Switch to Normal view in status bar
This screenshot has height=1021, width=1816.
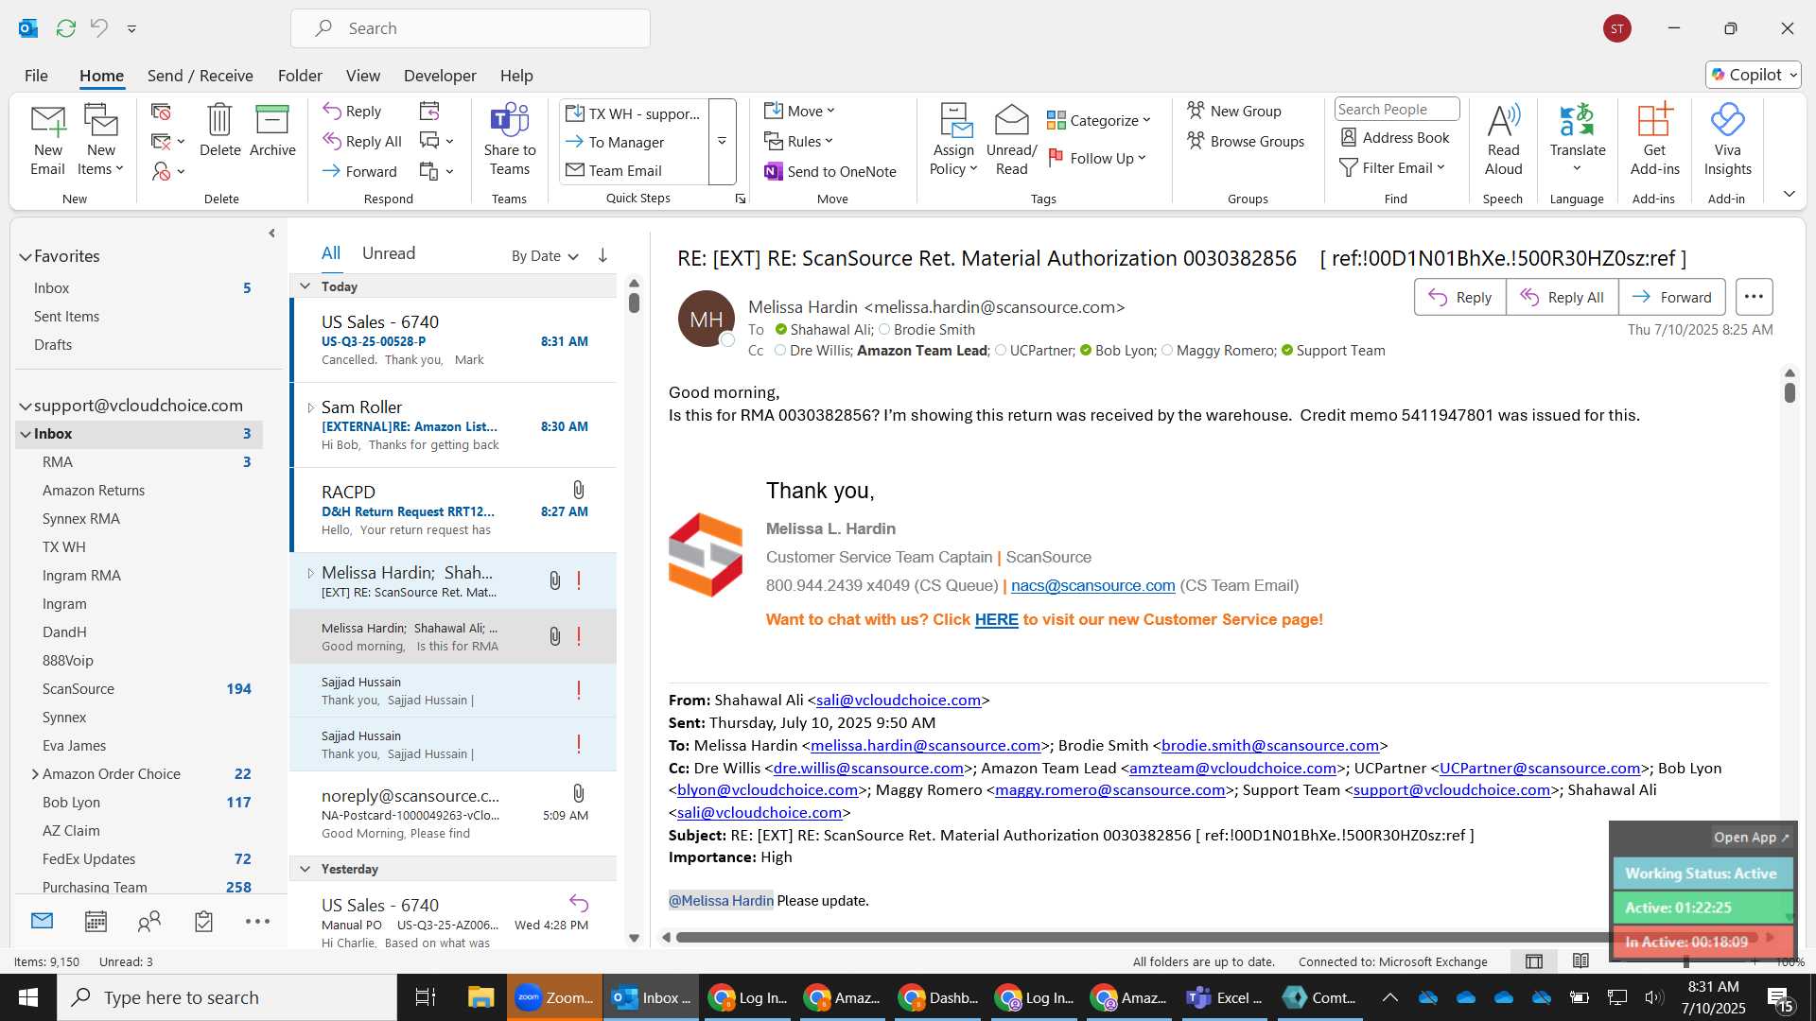click(x=1534, y=961)
